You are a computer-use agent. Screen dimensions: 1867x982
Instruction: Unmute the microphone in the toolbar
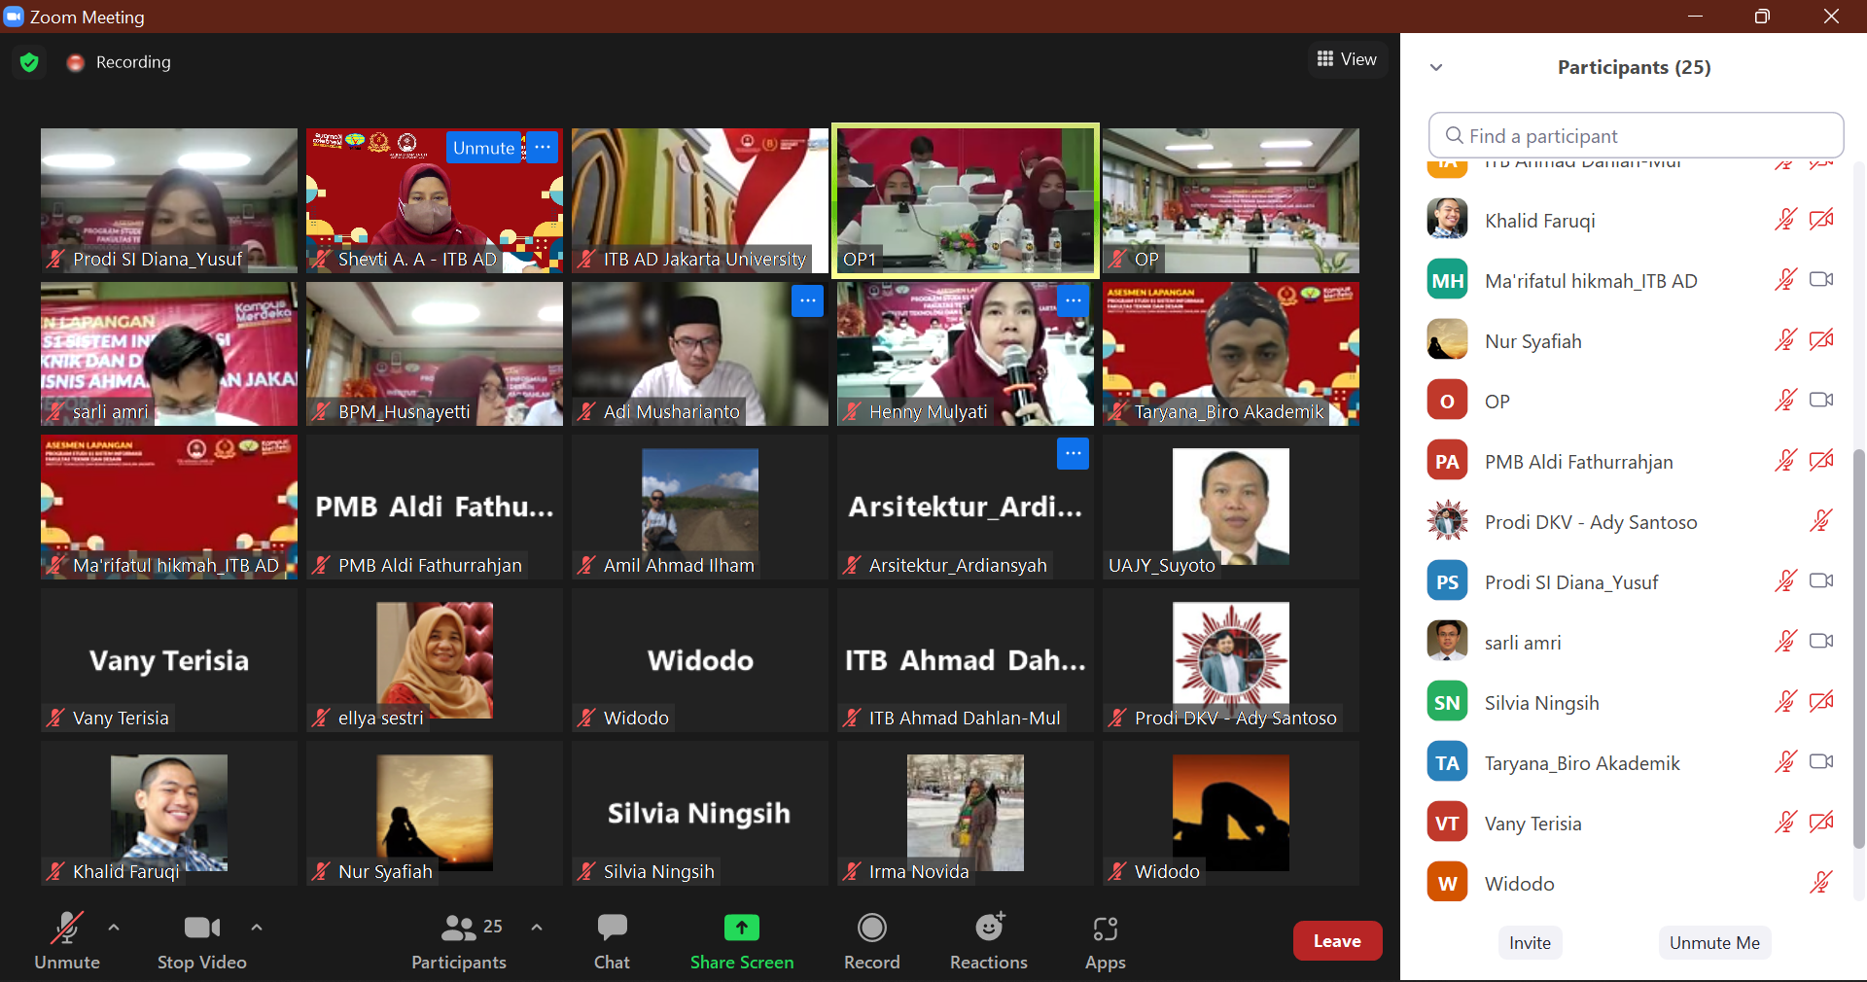click(x=67, y=940)
